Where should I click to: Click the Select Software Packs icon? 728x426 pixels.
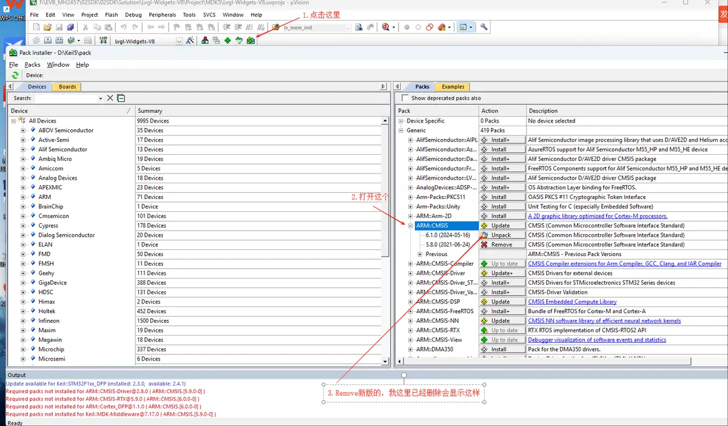click(238, 41)
